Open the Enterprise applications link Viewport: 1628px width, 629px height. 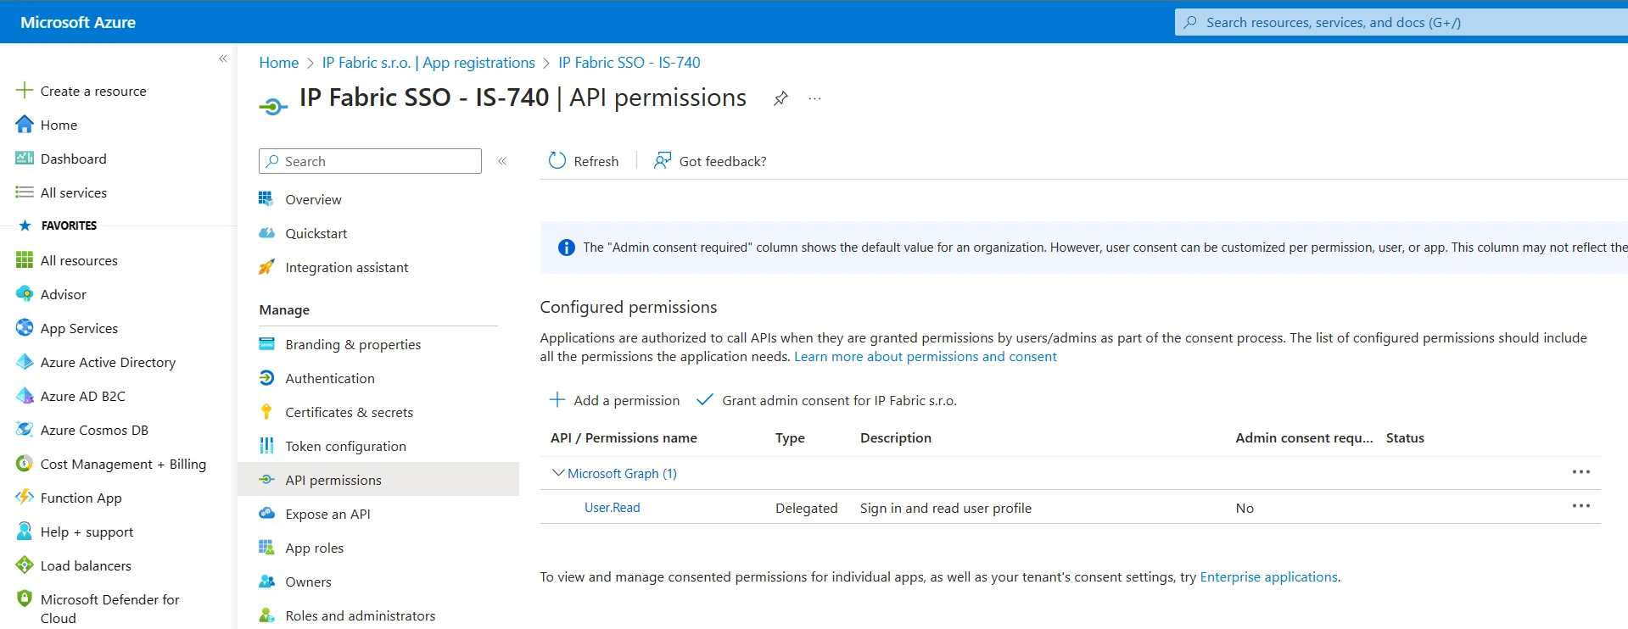1268,576
